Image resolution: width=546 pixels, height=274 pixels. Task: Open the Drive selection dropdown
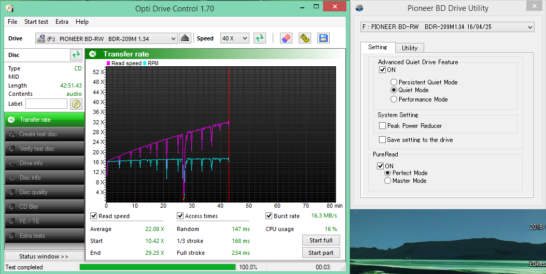pos(106,39)
